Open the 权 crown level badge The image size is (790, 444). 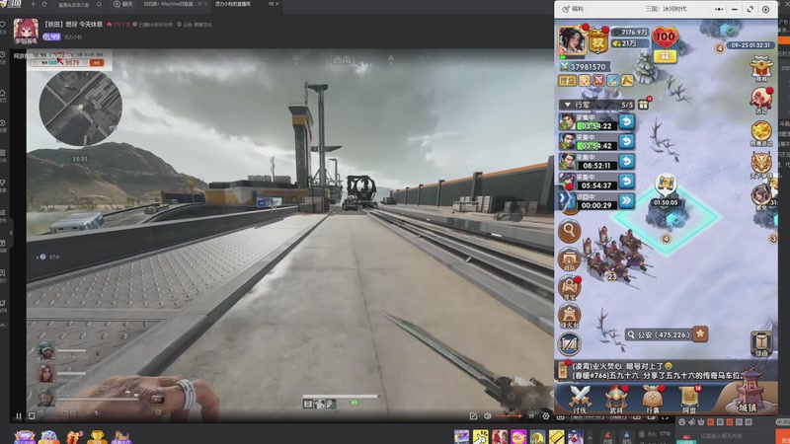coord(598,41)
